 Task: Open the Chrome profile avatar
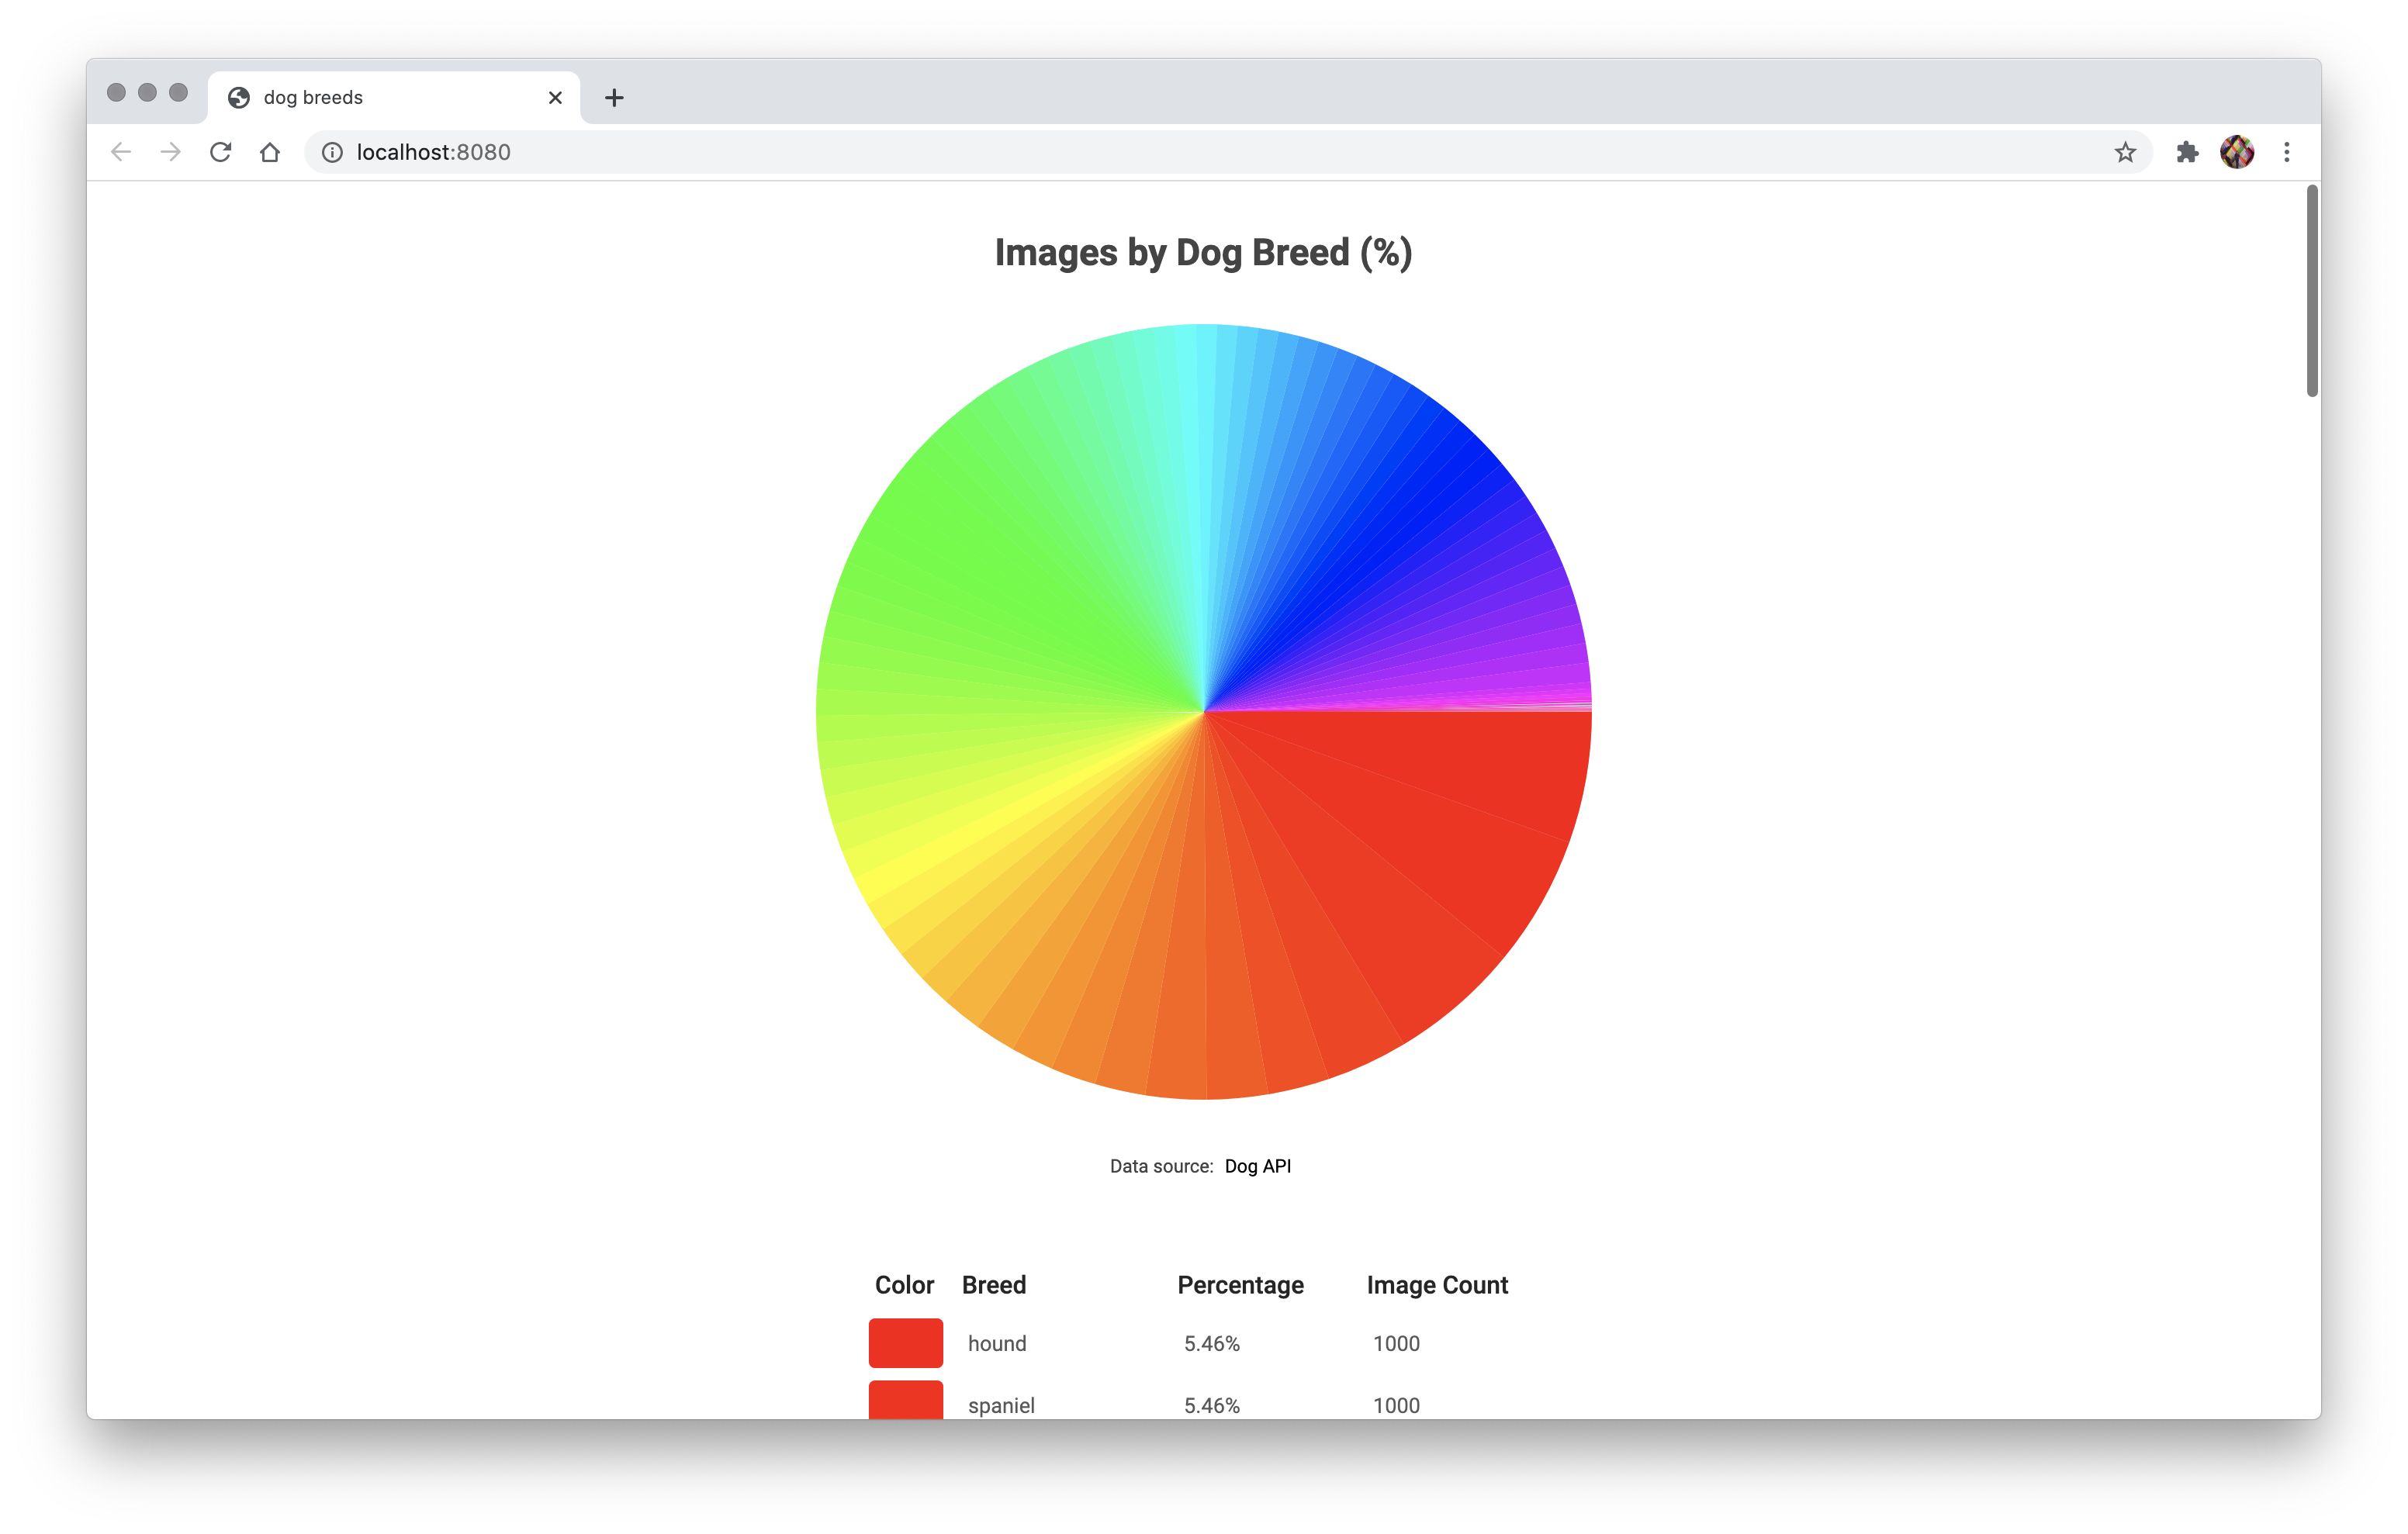pos(2237,152)
